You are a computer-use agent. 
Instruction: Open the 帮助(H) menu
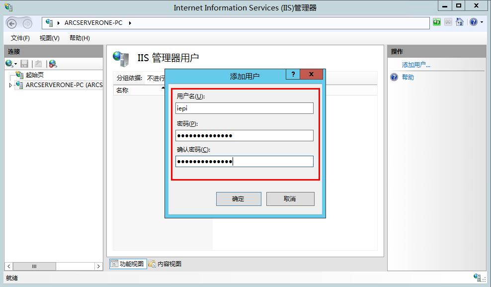point(80,38)
